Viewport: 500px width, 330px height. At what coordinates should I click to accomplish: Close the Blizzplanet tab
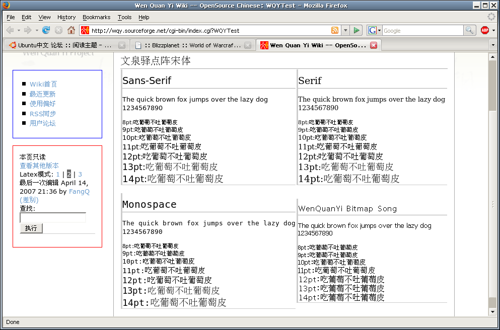tap(247, 45)
